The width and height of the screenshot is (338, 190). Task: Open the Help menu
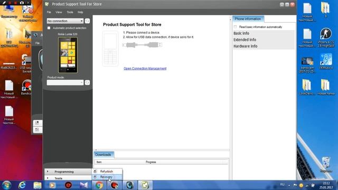pyautogui.click(x=80, y=12)
